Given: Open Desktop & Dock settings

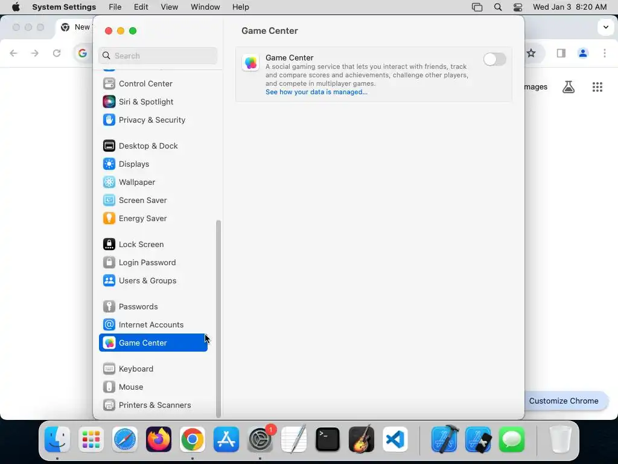Looking at the screenshot, I should [x=153, y=146].
